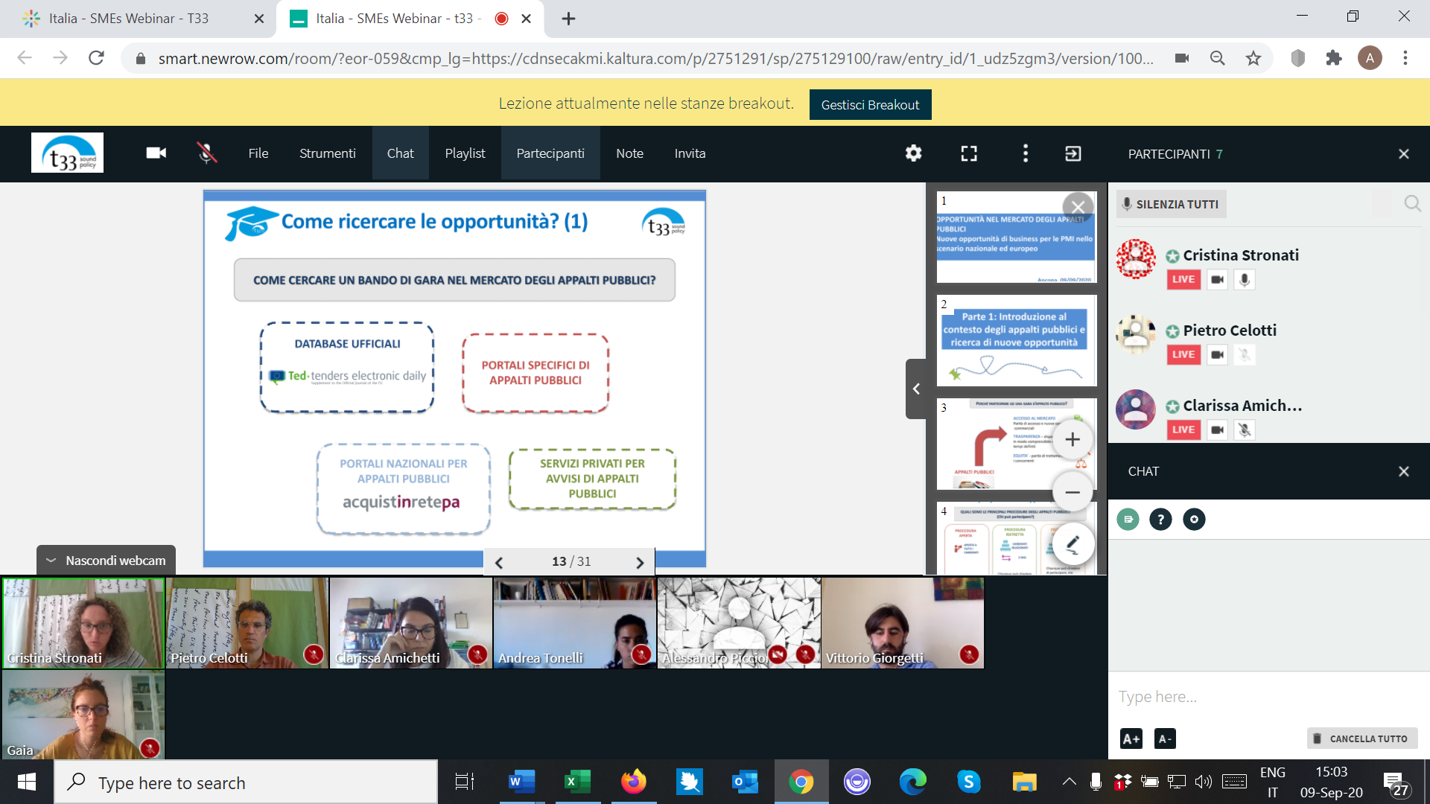Screen dimensions: 1430x804
Task: Click the exit room icon
Action: pos(1073,153)
